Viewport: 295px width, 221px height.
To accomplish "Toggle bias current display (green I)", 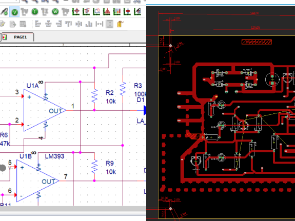I will pos(35,12).
